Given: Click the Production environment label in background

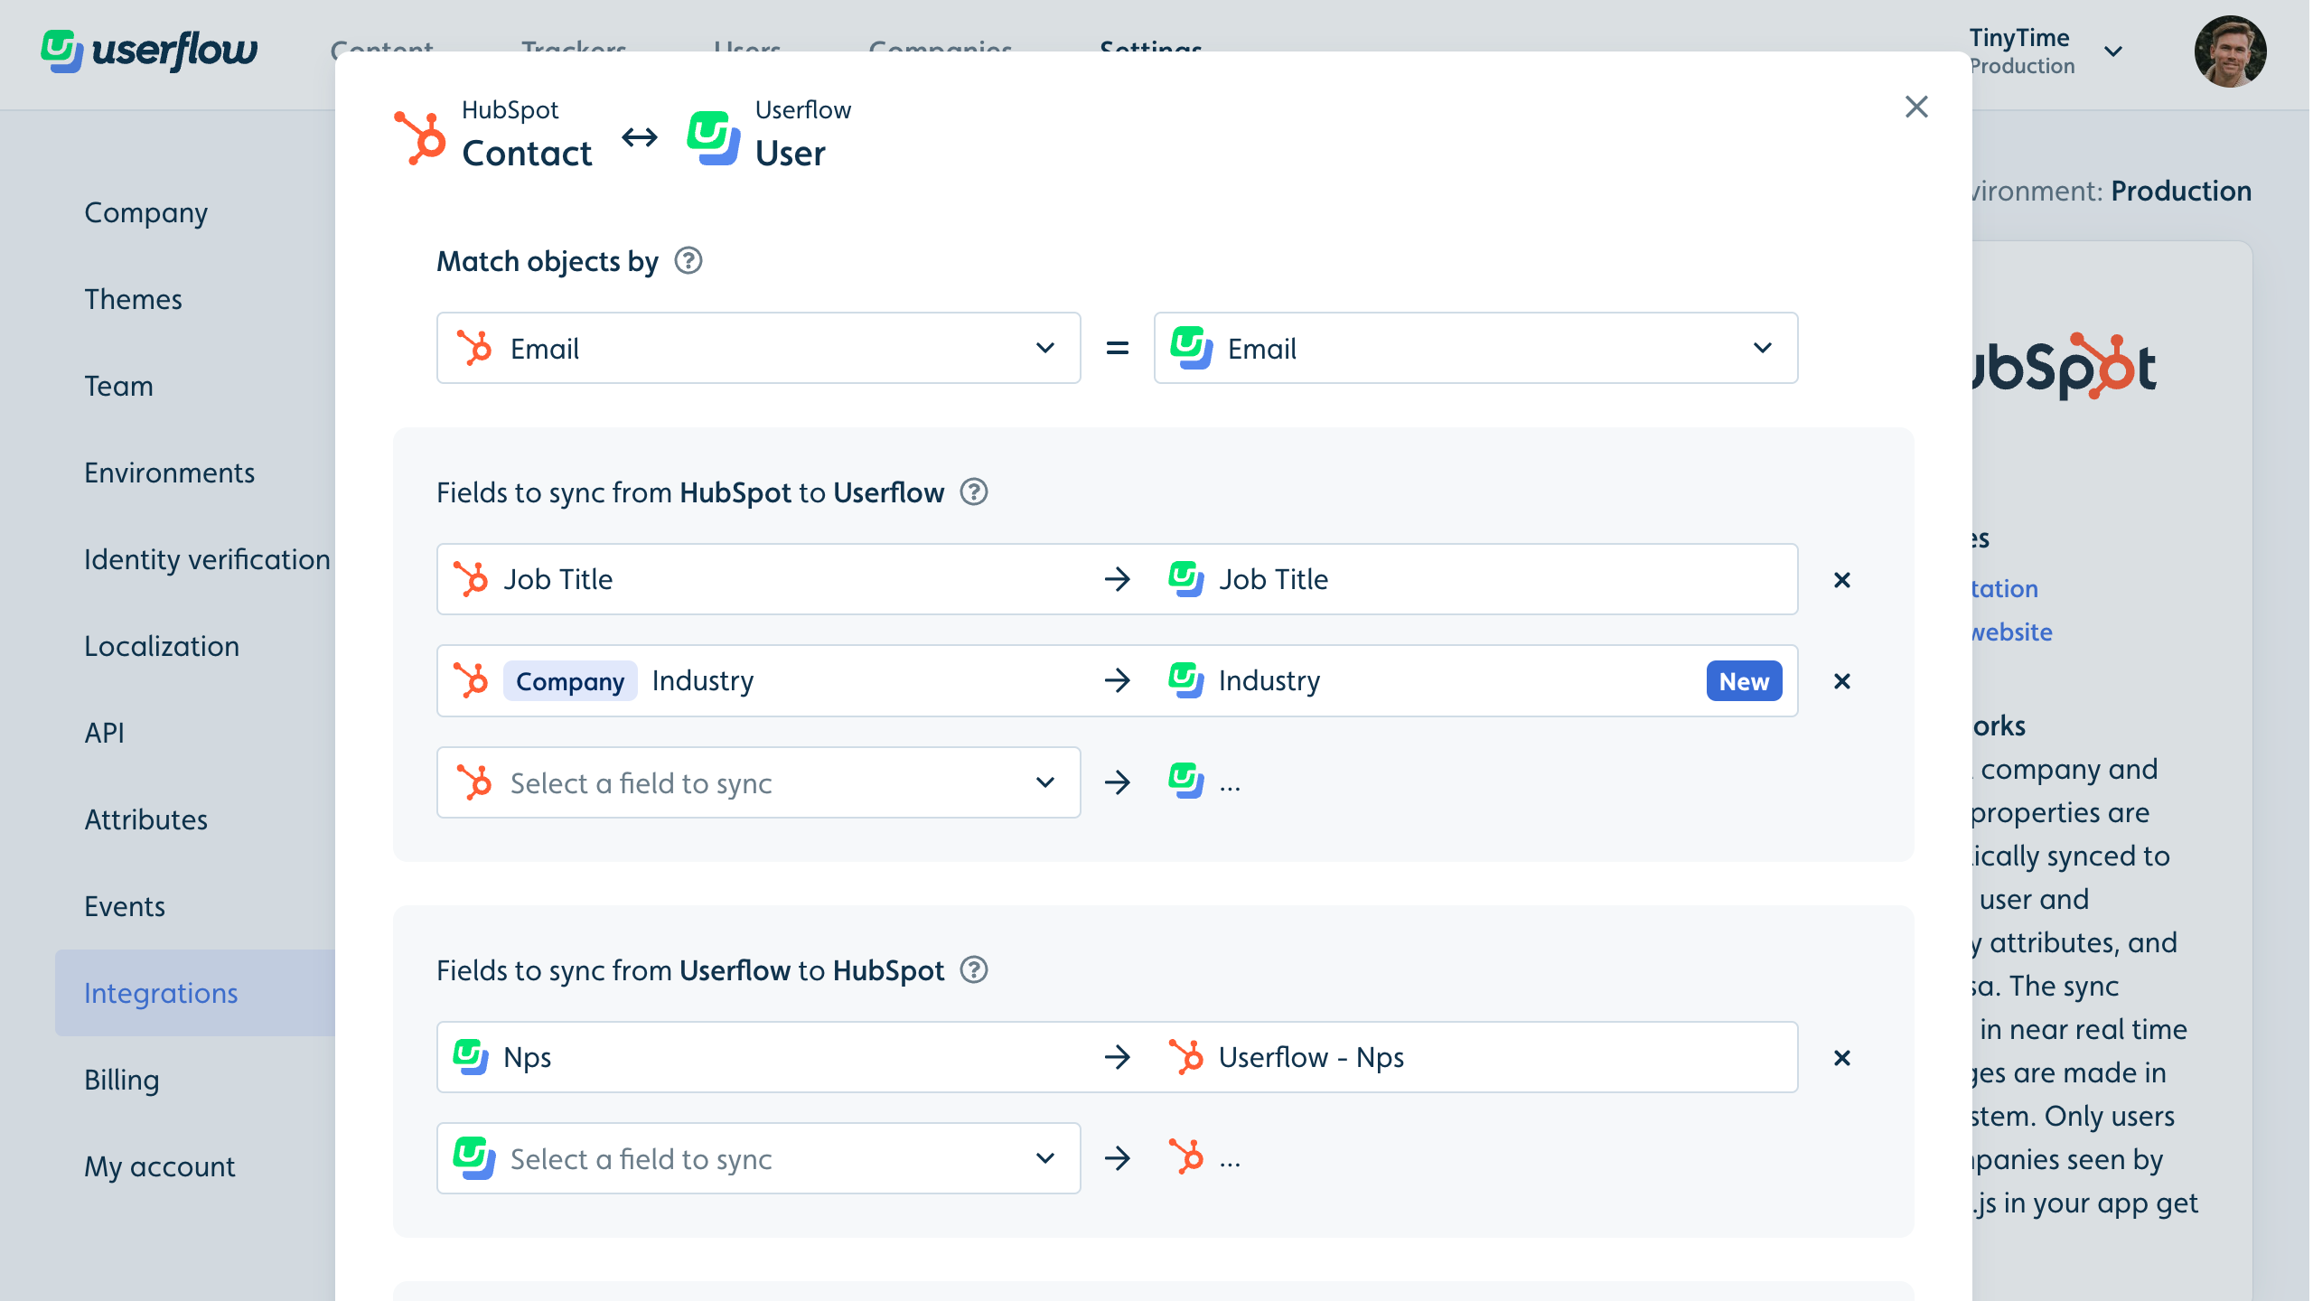Looking at the screenshot, I should 2180,191.
